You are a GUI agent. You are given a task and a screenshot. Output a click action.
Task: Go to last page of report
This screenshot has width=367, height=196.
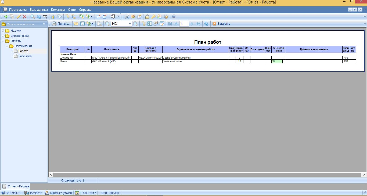[198, 24]
